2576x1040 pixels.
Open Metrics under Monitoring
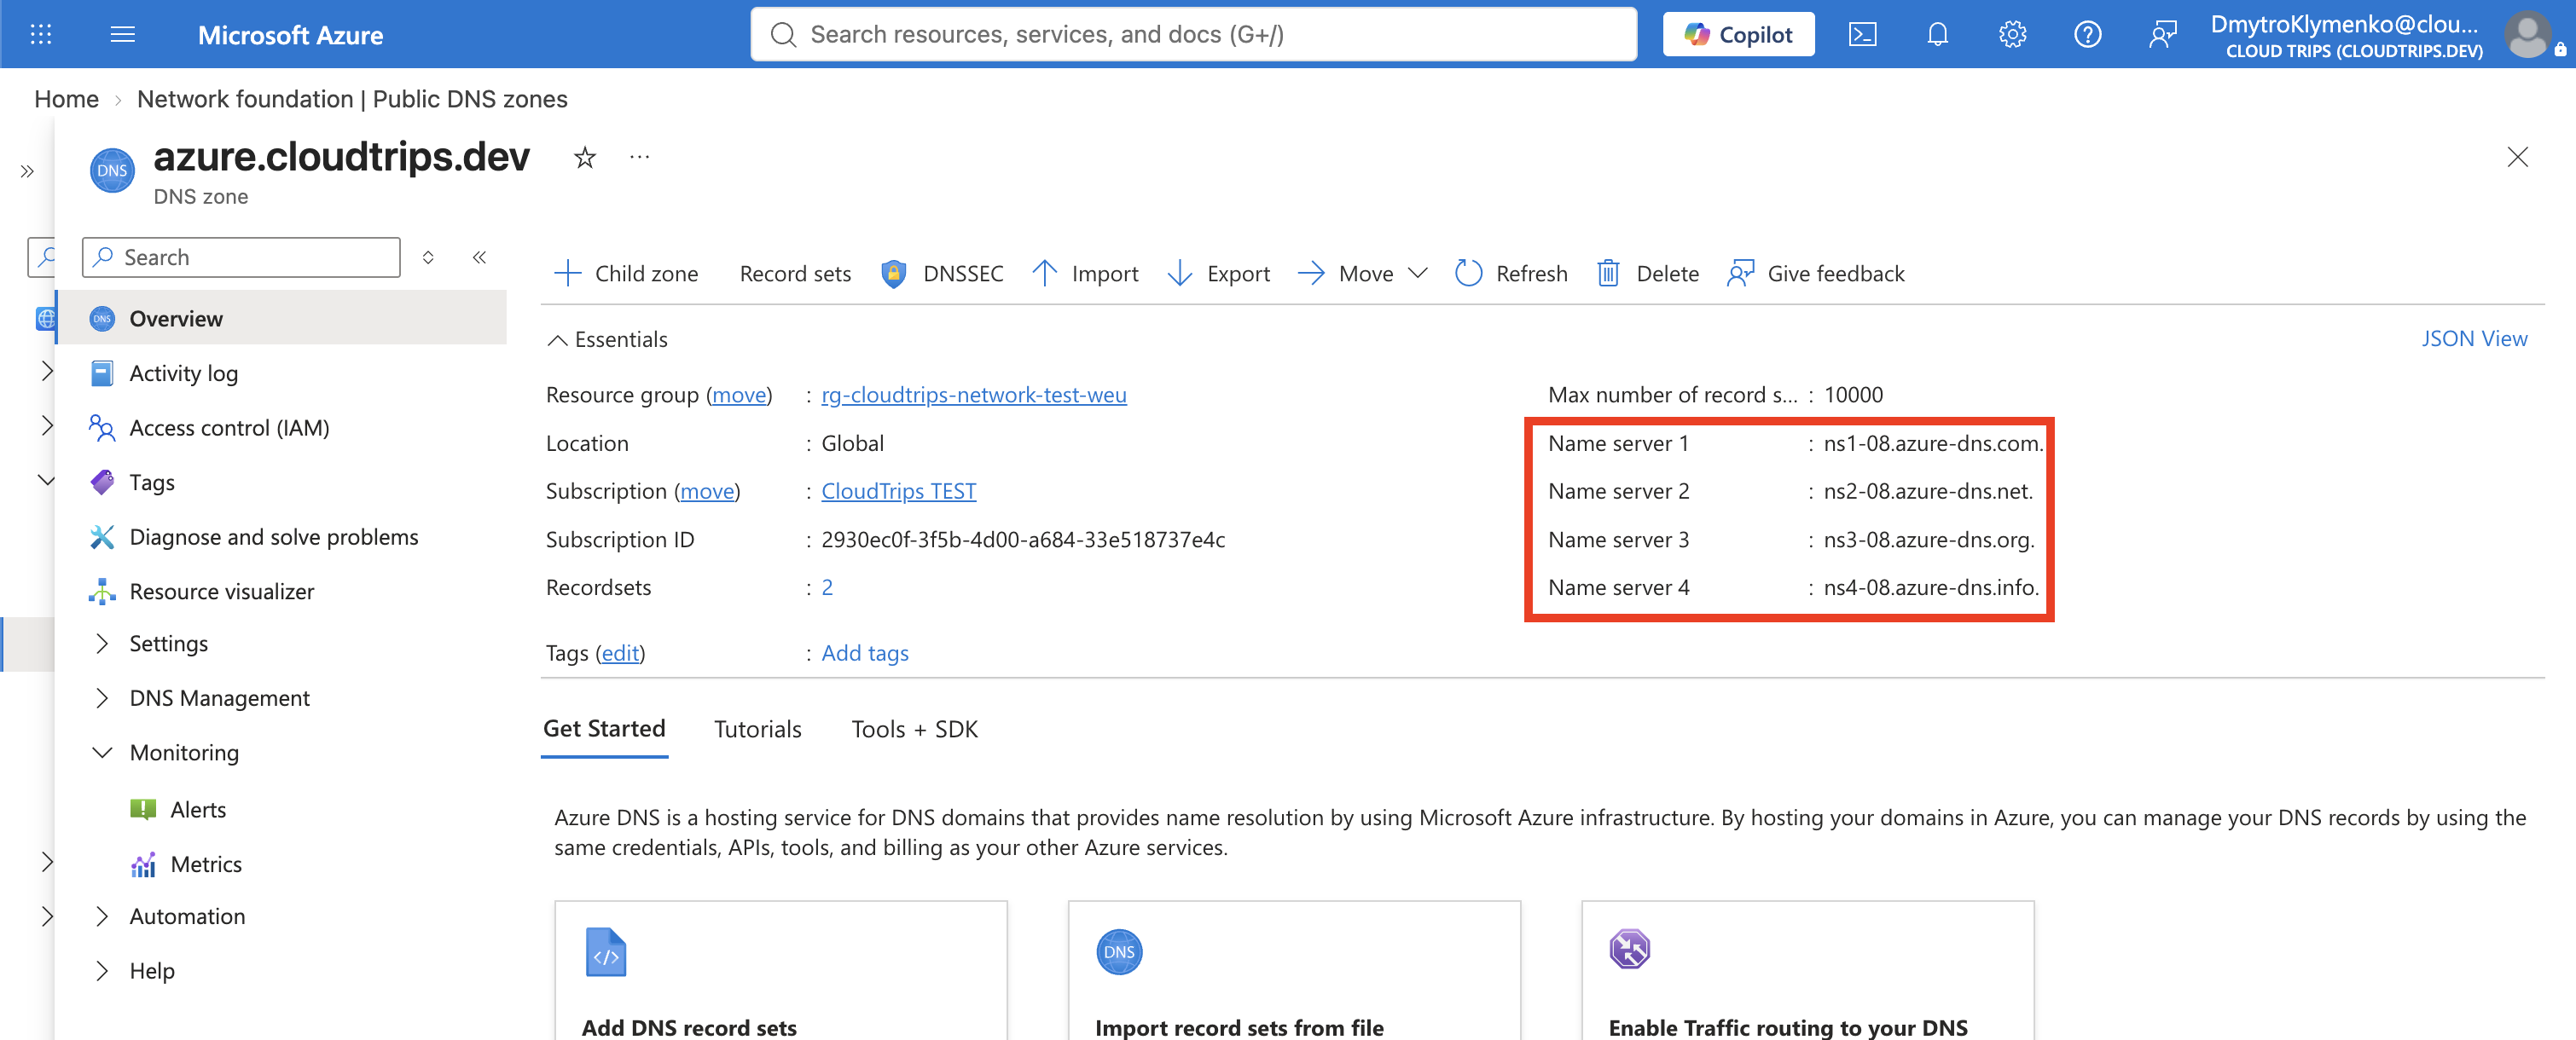[x=205, y=864]
